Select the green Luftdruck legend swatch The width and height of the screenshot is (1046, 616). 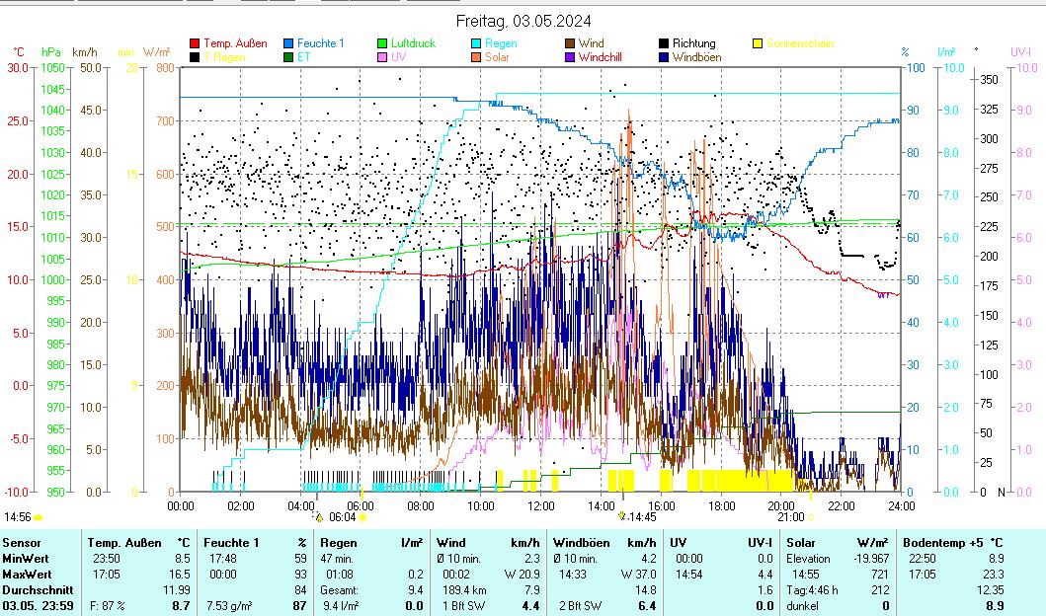coord(382,43)
